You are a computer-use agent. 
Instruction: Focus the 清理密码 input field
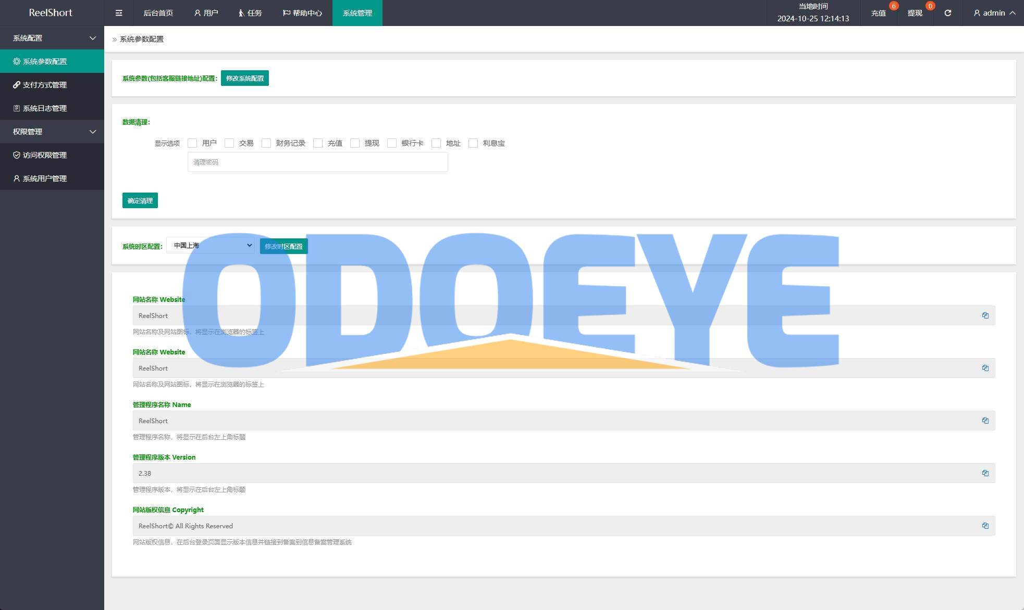[317, 162]
